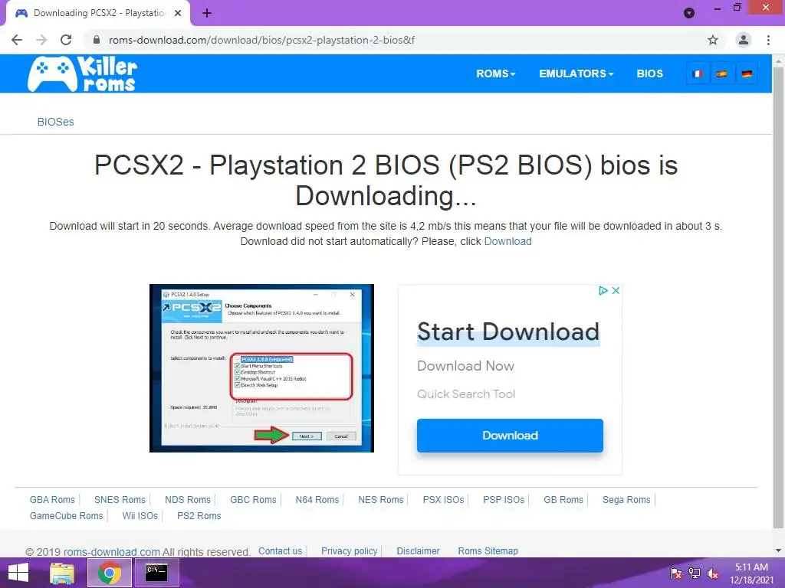Viewport: 785px width, 588px height.
Task: Expand the EMULATORS dropdown menu
Action: [x=576, y=73]
